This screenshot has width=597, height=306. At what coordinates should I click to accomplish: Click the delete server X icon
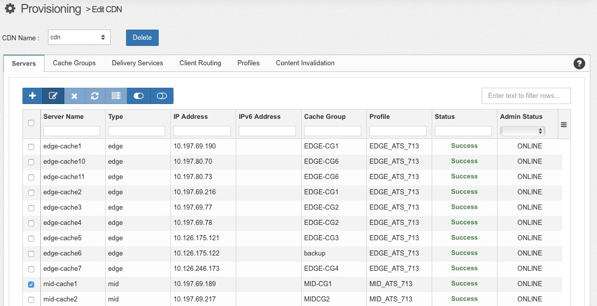coord(74,96)
